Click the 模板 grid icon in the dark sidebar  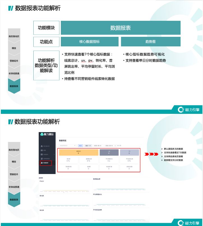[41, 150]
